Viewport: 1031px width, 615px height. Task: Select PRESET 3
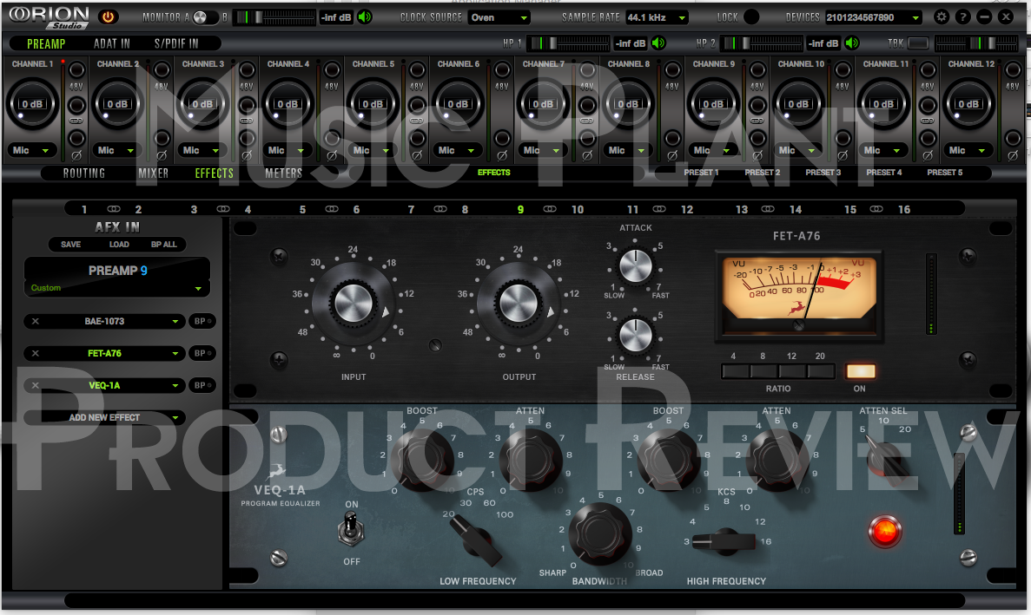point(823,173)
